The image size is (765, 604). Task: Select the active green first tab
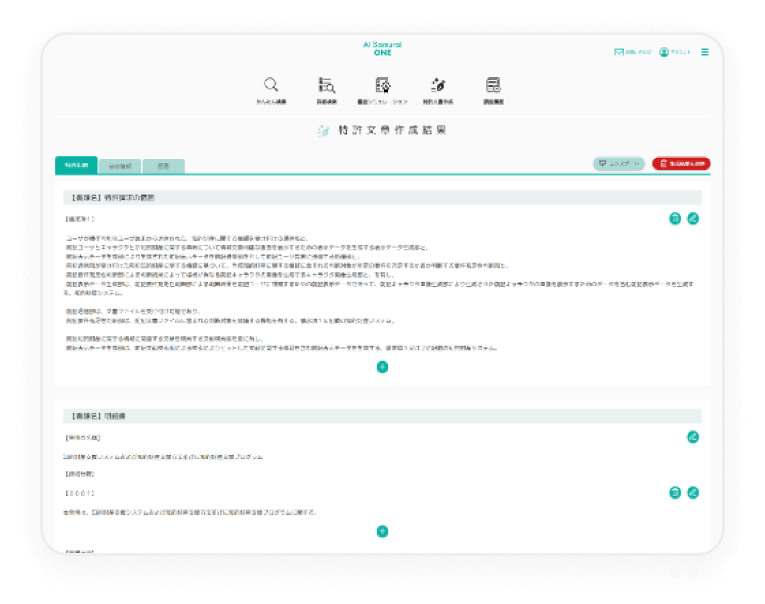click(x=76, y=165)
